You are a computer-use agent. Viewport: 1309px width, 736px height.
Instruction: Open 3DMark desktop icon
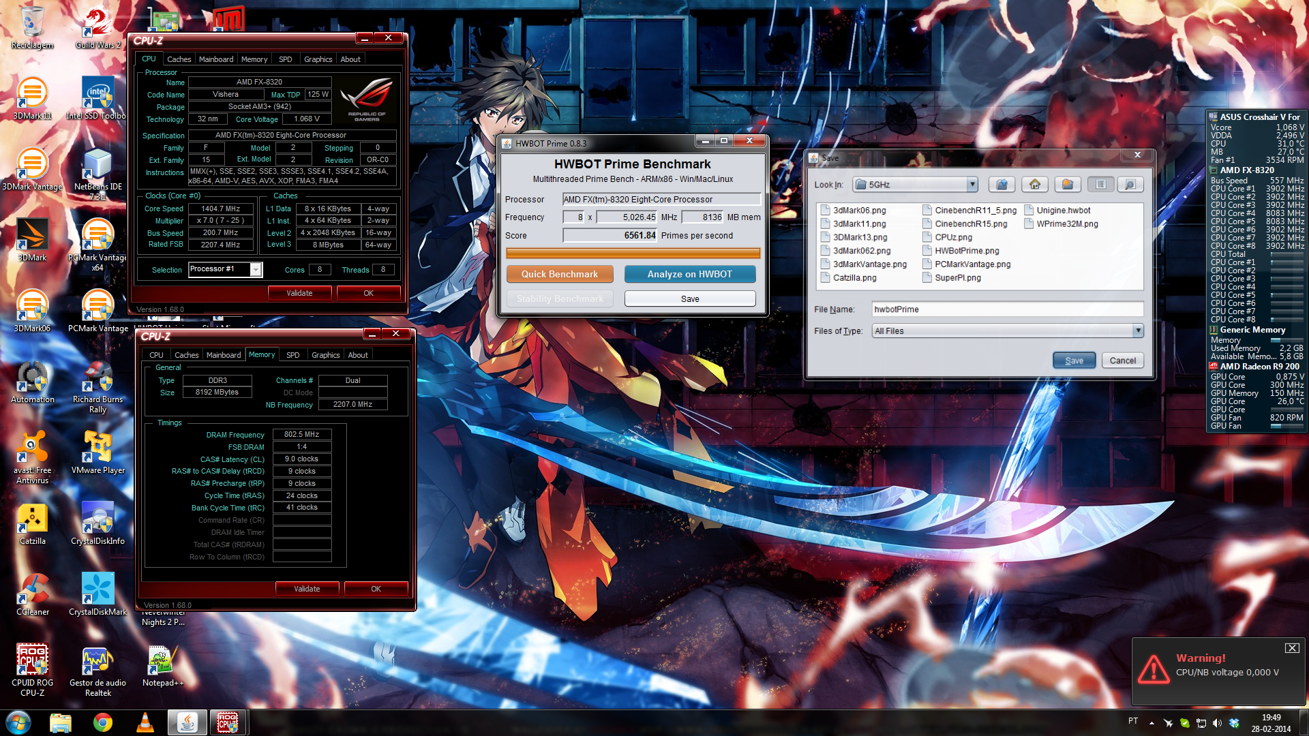point(32,241)
